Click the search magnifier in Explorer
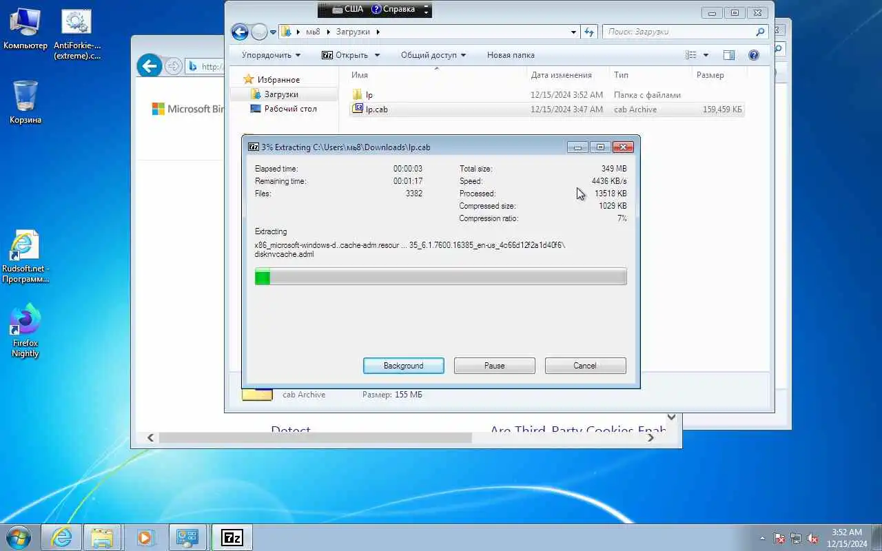The height and width of the screenshot is (551, 882). 760,32
